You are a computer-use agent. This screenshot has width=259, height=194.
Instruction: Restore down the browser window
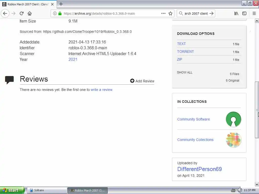tap(250, 3)
